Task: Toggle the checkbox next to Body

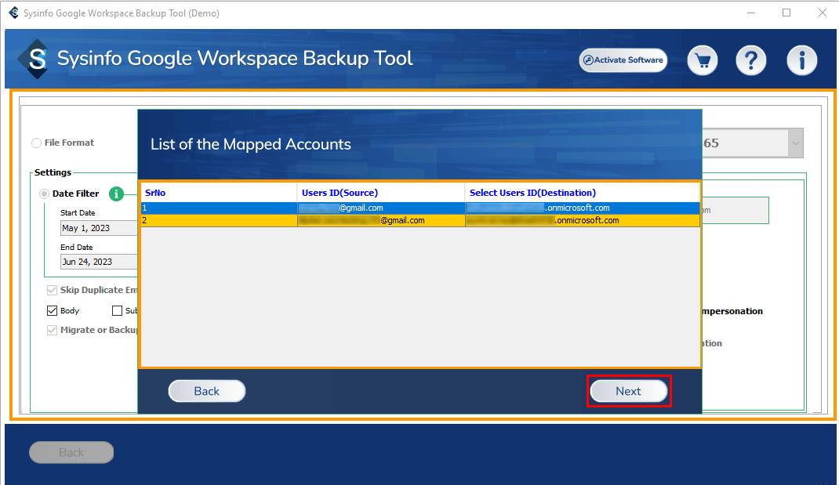Action: 117,311
